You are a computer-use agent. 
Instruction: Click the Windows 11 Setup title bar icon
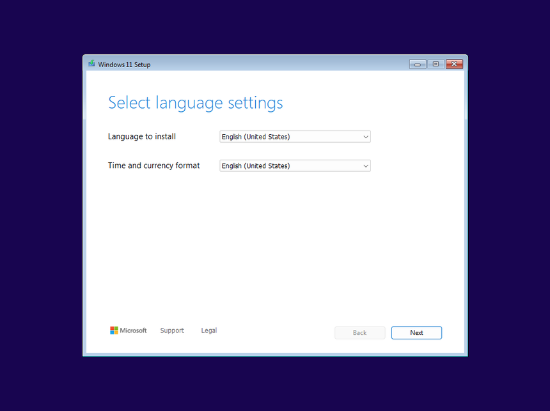point(91,64)
